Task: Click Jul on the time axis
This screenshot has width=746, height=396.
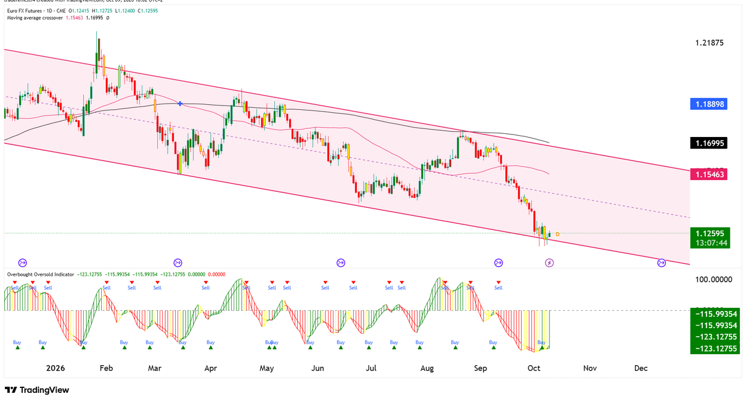Action: [x=371, y=368]
